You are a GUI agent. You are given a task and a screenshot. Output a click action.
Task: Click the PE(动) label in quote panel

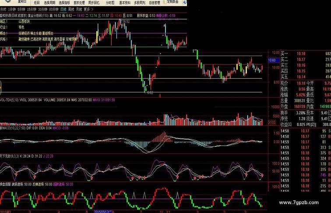(x=311, y=125)
